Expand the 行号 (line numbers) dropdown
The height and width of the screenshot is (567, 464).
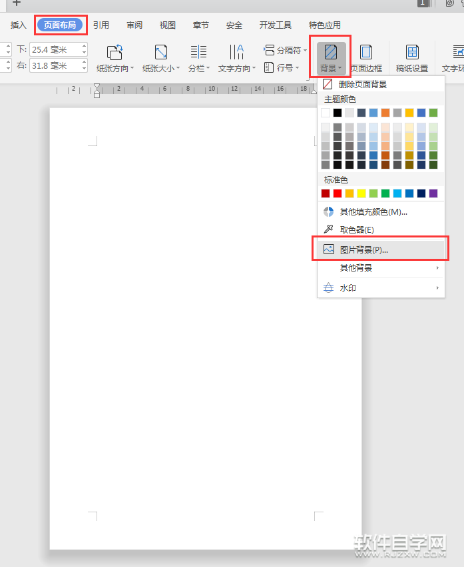[x=283, y=67]
